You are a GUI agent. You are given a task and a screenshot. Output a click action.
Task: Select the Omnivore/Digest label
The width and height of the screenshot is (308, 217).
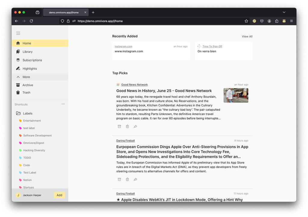coord(34,143)
